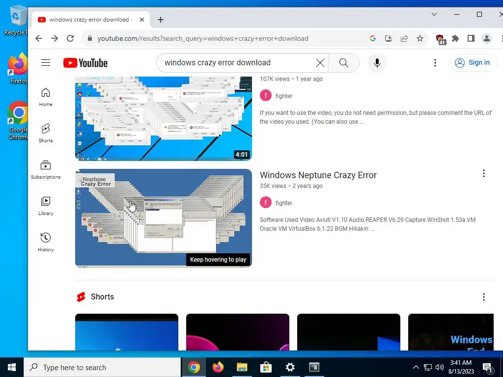The width and height of the screenshot is (503, 377).
Task: Start voice search with the microphone
Action: coord(377,63)
